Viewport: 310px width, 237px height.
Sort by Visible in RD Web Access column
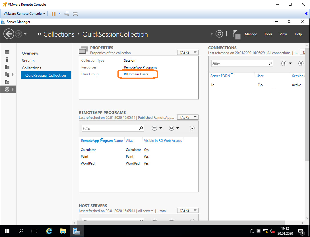(x=163, y=140)
